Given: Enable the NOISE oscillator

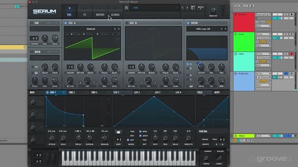Looking at the screenshot, I should 32,51.
